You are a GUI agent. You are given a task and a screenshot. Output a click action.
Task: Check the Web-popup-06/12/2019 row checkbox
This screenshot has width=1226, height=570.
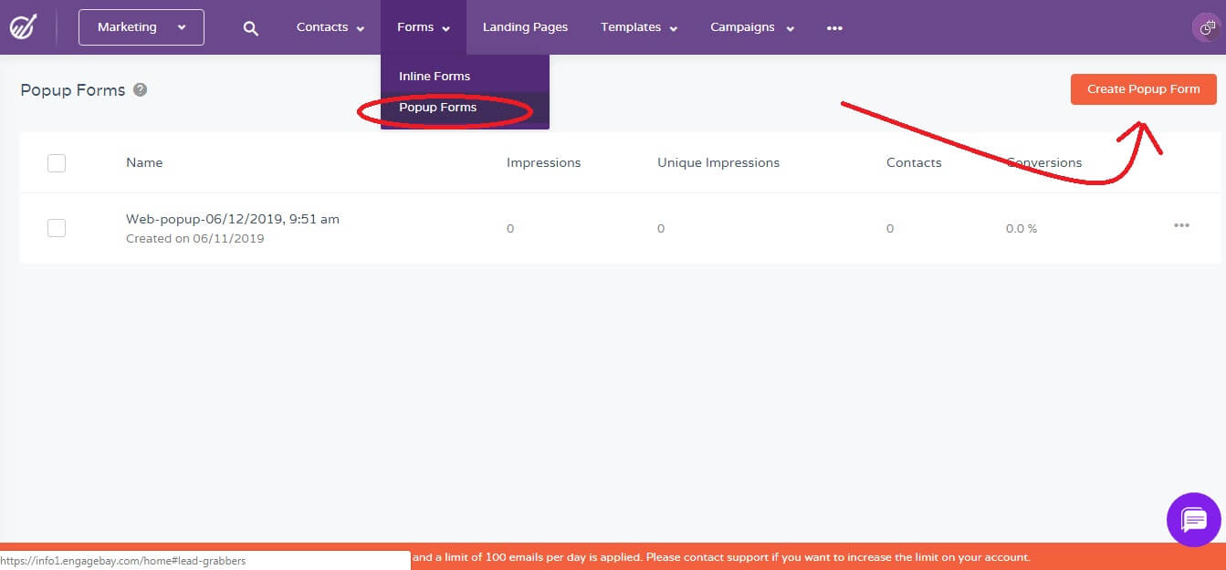(56, 227)
